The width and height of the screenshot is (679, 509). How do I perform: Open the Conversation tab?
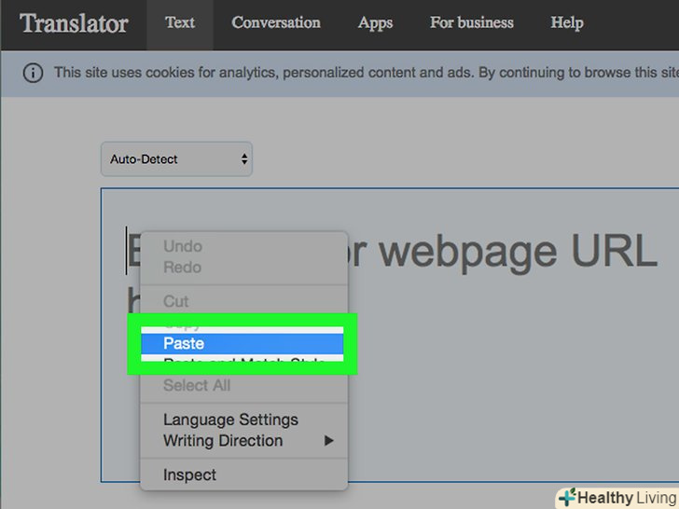point(276,23)
